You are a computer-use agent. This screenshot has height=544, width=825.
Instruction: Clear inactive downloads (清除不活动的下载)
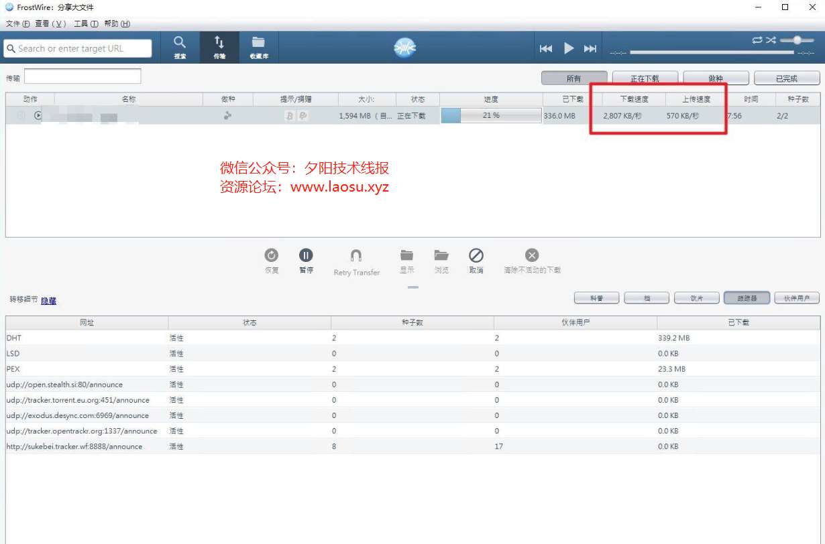(532, 255)
